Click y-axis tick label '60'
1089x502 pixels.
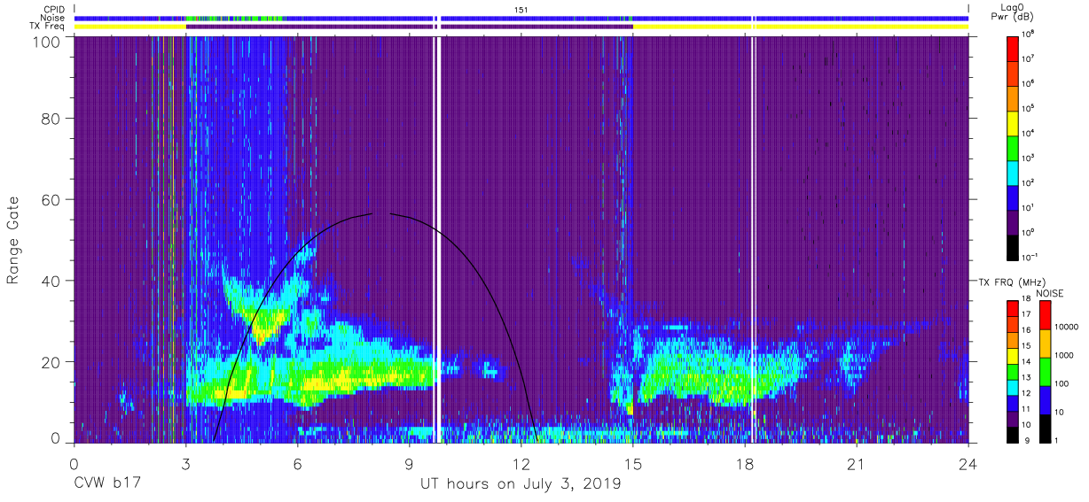(51, 199)
